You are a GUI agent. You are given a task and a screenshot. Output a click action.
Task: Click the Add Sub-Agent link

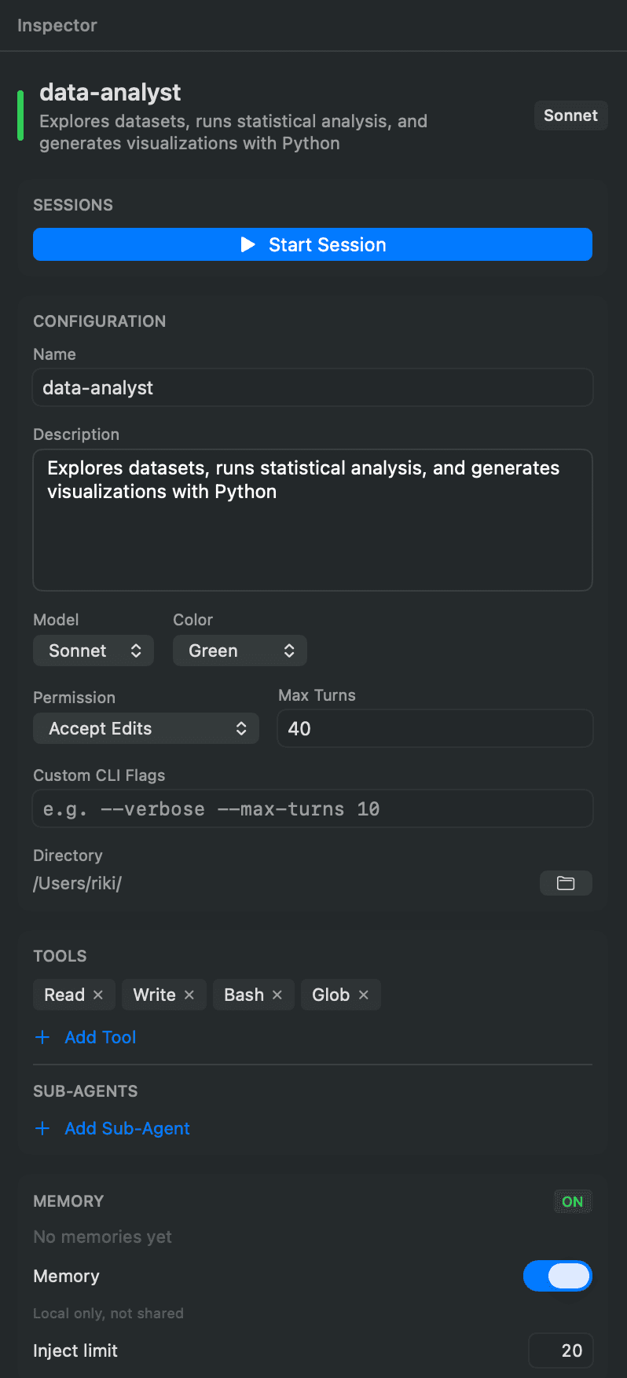click(x=127, y=1128)
